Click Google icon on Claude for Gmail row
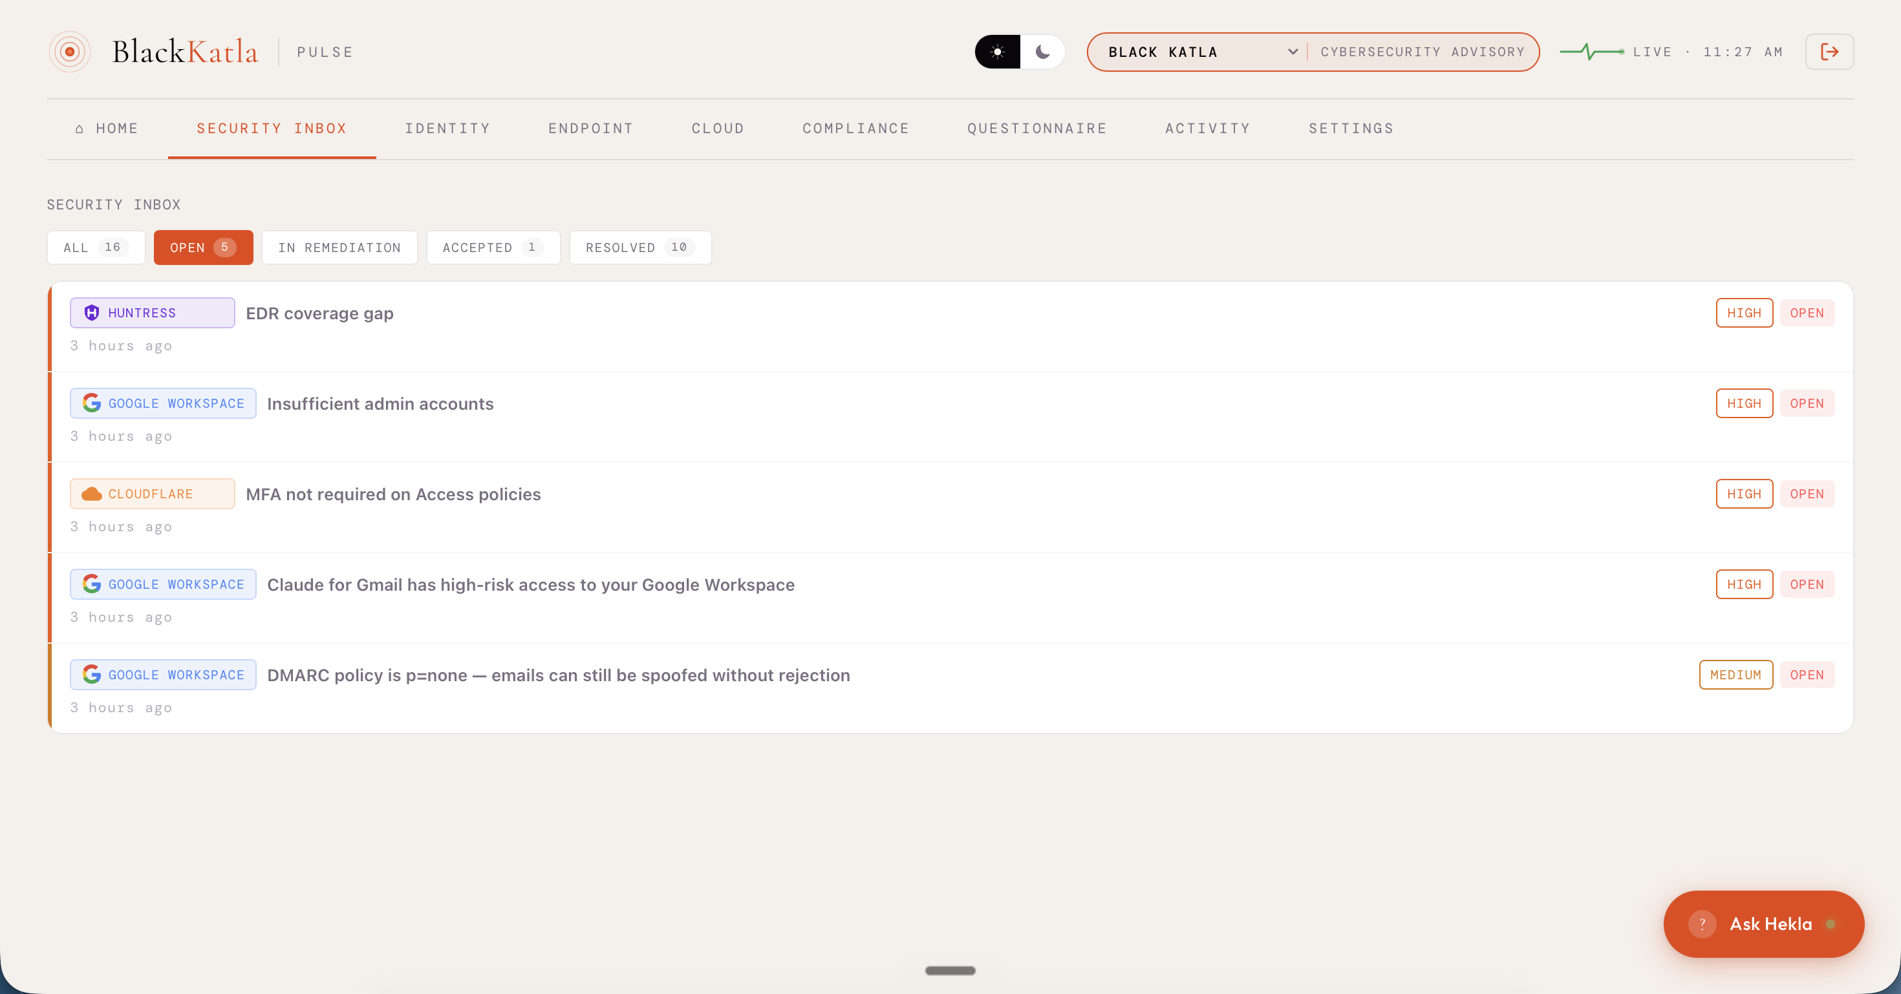This screenshot has width=1901, height=994. (92, 584)
